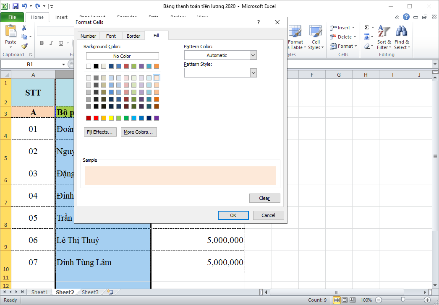Click the Fill Effects button

click(100, 132)
